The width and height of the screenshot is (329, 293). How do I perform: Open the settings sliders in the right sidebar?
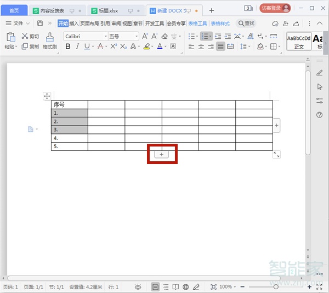[x=319, y=101]
